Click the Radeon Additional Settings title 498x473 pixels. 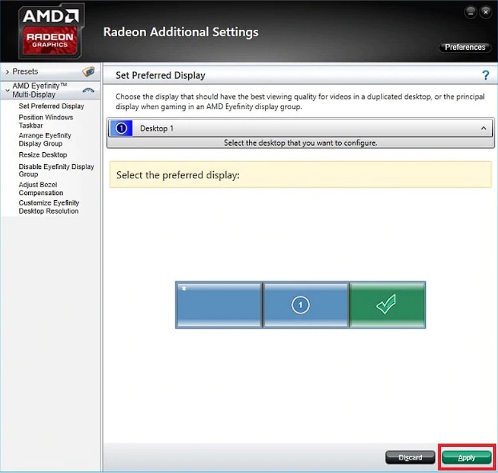(x=181, y=32)
